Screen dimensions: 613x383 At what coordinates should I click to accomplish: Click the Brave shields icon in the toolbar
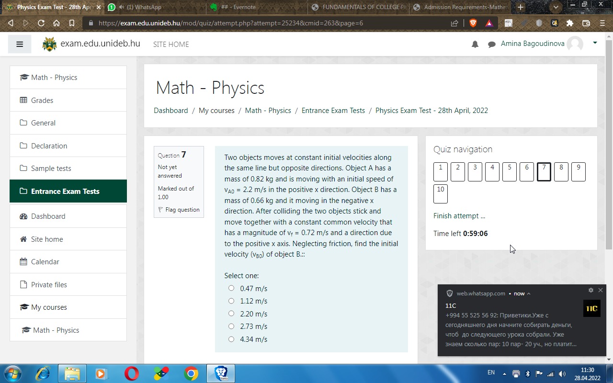point(473,23)
